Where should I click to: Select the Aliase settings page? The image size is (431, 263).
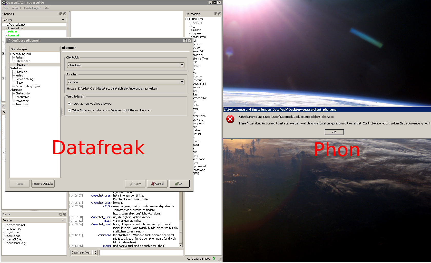click(19, 83)
